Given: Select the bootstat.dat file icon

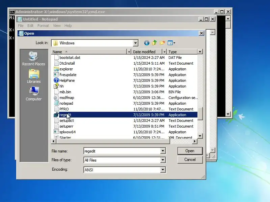Looking at the screenshot, I should click(56, 58).
